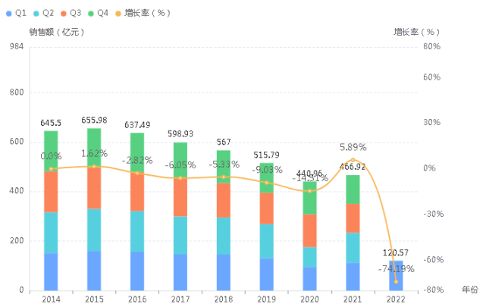Click the green Q4 legend dot
This screenshot has height=307, width=486.
91,14
